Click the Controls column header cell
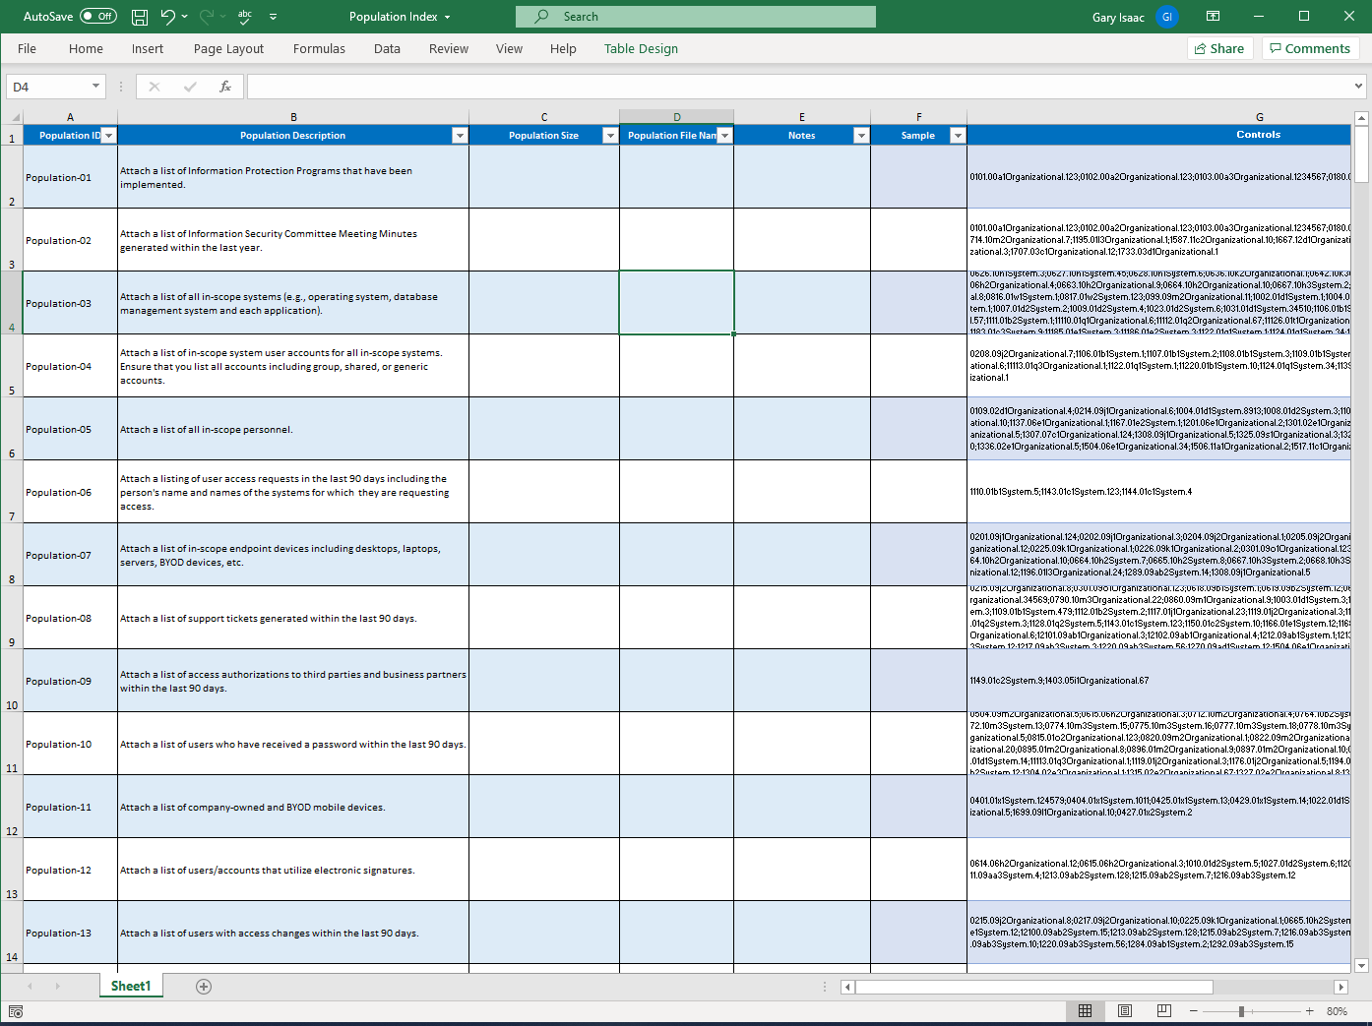The width and height of the screenshot is (1372, 1026). coord(1159,135)
